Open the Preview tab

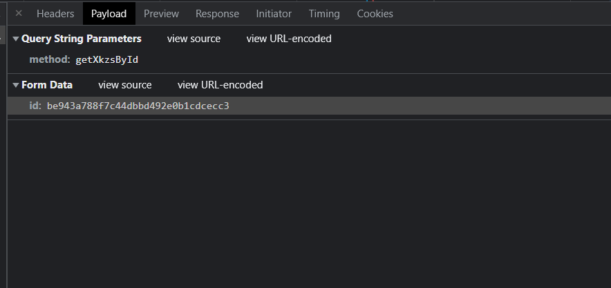pyautogui.click(x=161, y=14)
